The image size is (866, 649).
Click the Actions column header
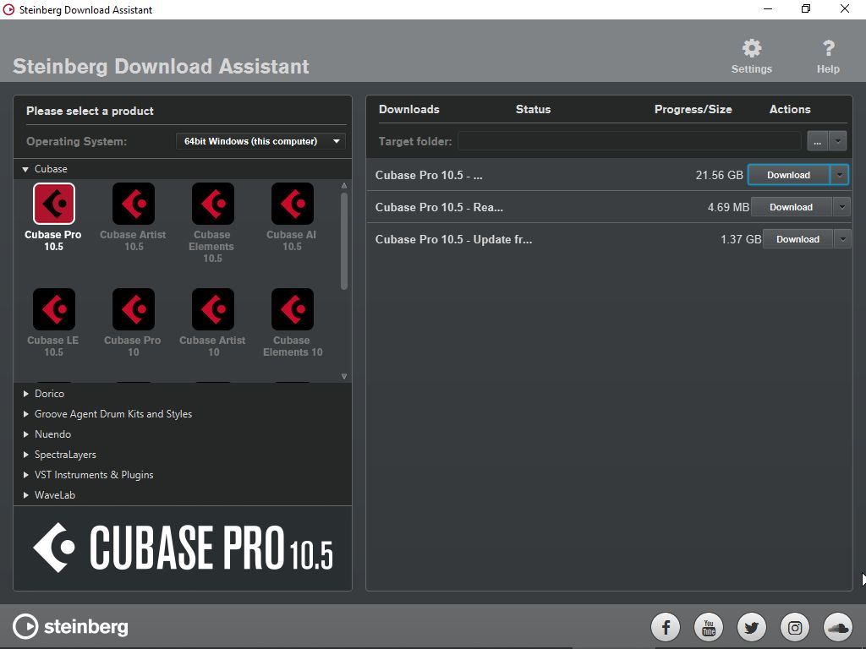pos(790,109)
